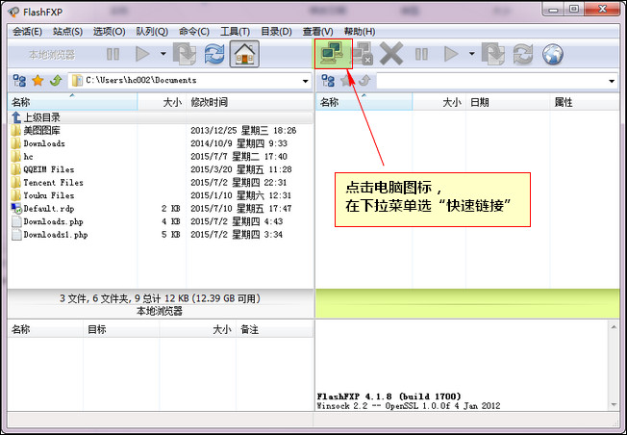Click the remote Abort X icon
Image resolution: width=627 pixels, height=435 pixels.
tap(391, 54)
